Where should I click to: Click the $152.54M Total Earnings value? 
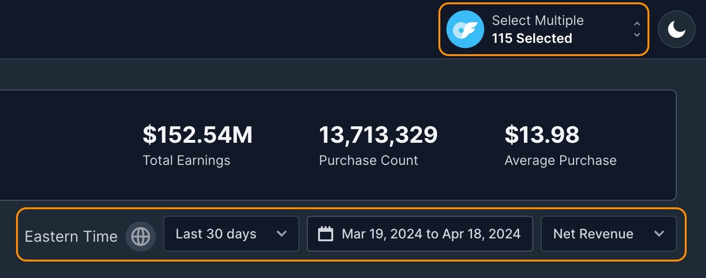coord(198,135)
